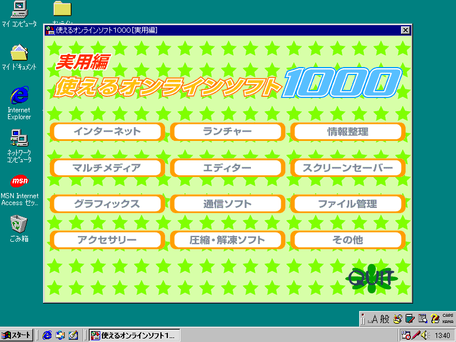456x342 pixels.
Task: Open the IME Pad handwriting icon
Action: [x=423, y=319]
